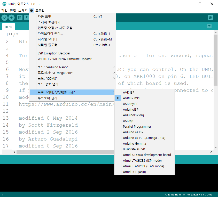Select USBasp programmer
Screen dimensions: 218x197
pyautogui.click(x=144, y=121)
